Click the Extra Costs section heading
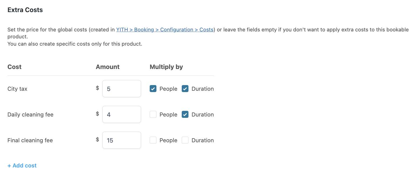Screen dimensions: 413x175 pos(25,10)
